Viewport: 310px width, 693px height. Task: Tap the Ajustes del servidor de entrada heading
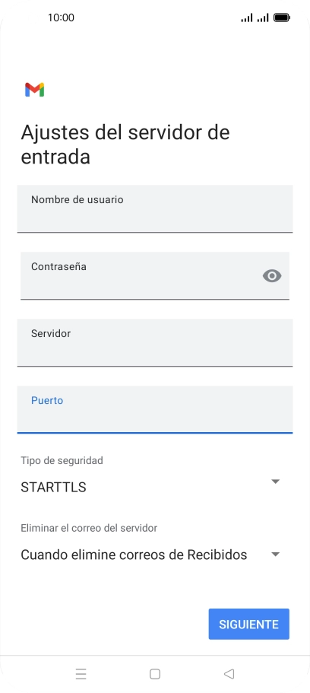point(125,145)
